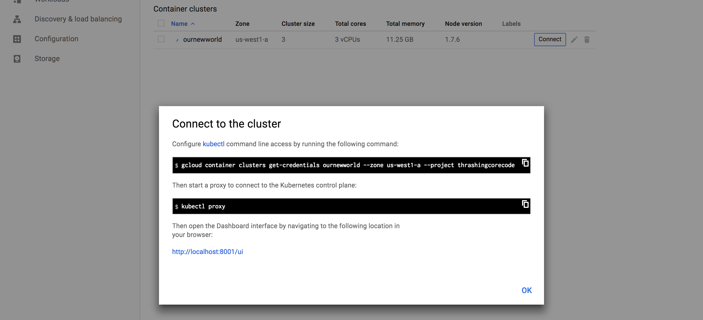Delete ournewworld cluster via trash icon
The width and height of the screenshot is (703, 320).
(x=587, y=40)
